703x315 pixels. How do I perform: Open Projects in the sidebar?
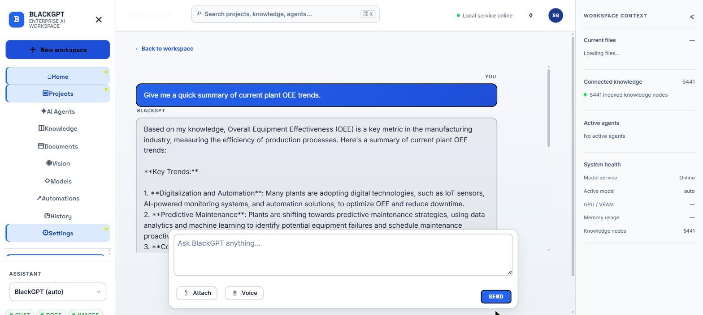point(58,94)
